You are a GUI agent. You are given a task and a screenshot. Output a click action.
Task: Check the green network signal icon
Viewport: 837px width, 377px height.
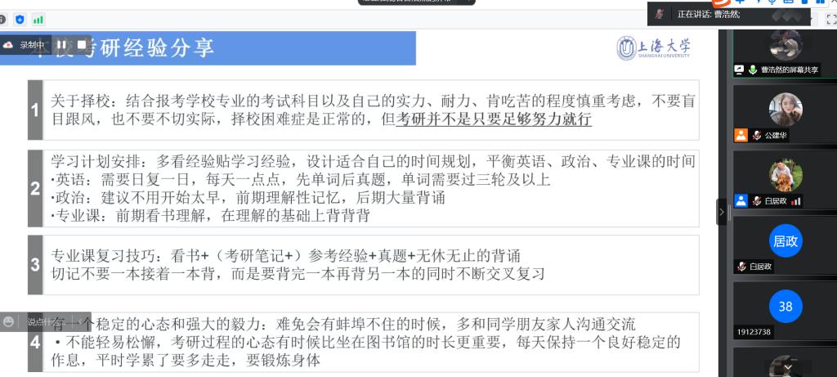38,20
